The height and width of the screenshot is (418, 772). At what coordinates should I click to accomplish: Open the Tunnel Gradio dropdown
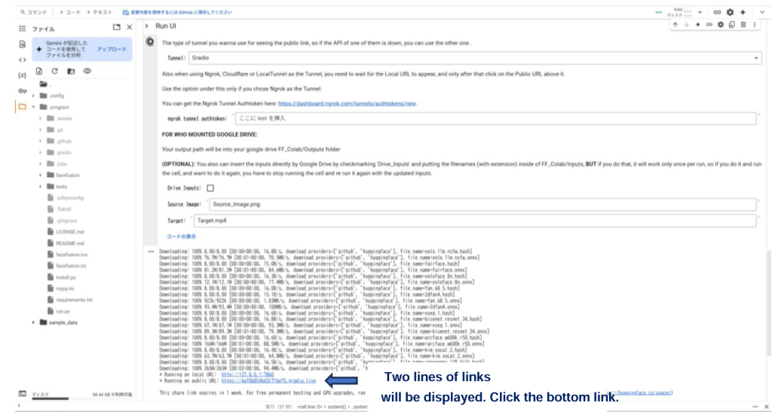pyautogui.click(x=475, y=58)
